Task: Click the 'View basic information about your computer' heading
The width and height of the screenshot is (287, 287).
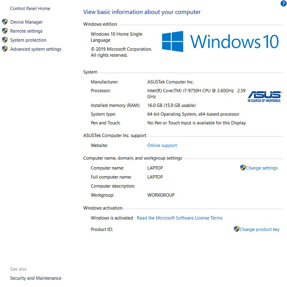Action: pyautogui.click(x=142, y=12)
